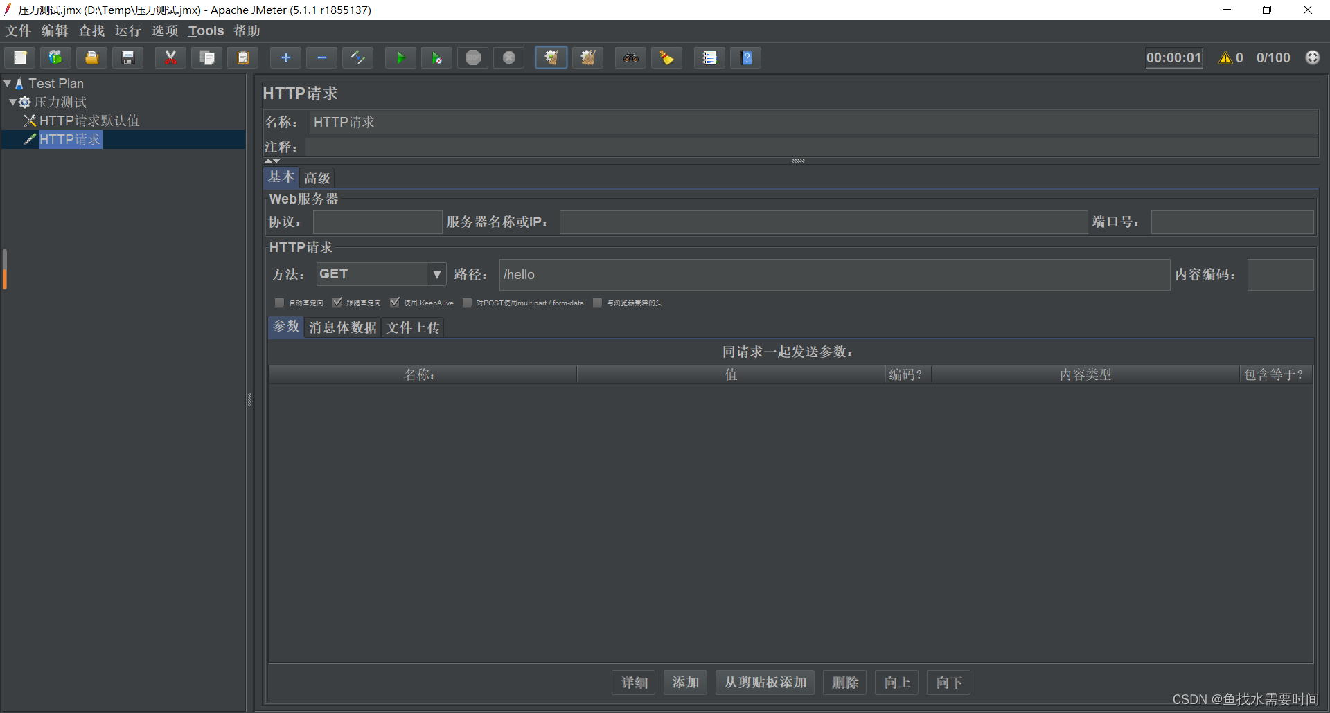Viewport: 1330px width, 713px height.
Task: Click the Stop test icon
Action: coord(472,58)
